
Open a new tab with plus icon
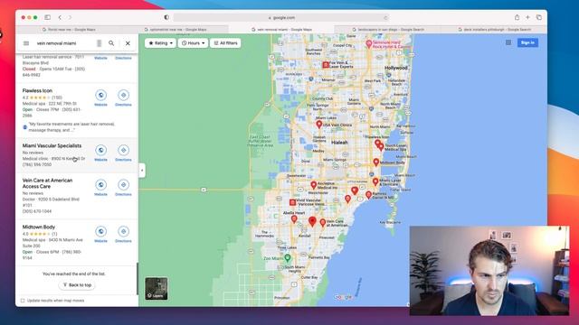[x=527, y=17]
